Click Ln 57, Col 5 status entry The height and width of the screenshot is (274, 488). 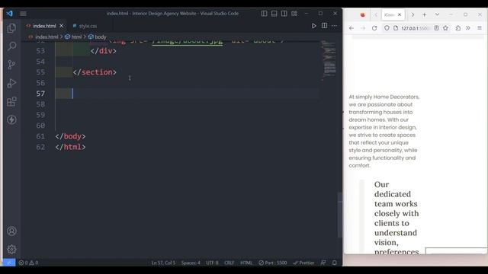pyautogui.click(x=163, y=263)
